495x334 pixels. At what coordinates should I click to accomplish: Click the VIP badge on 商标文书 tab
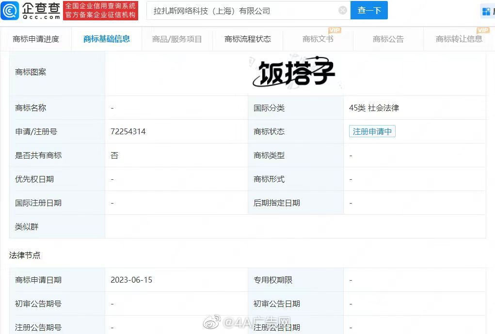pyautogui.click(x=335, y=31)
